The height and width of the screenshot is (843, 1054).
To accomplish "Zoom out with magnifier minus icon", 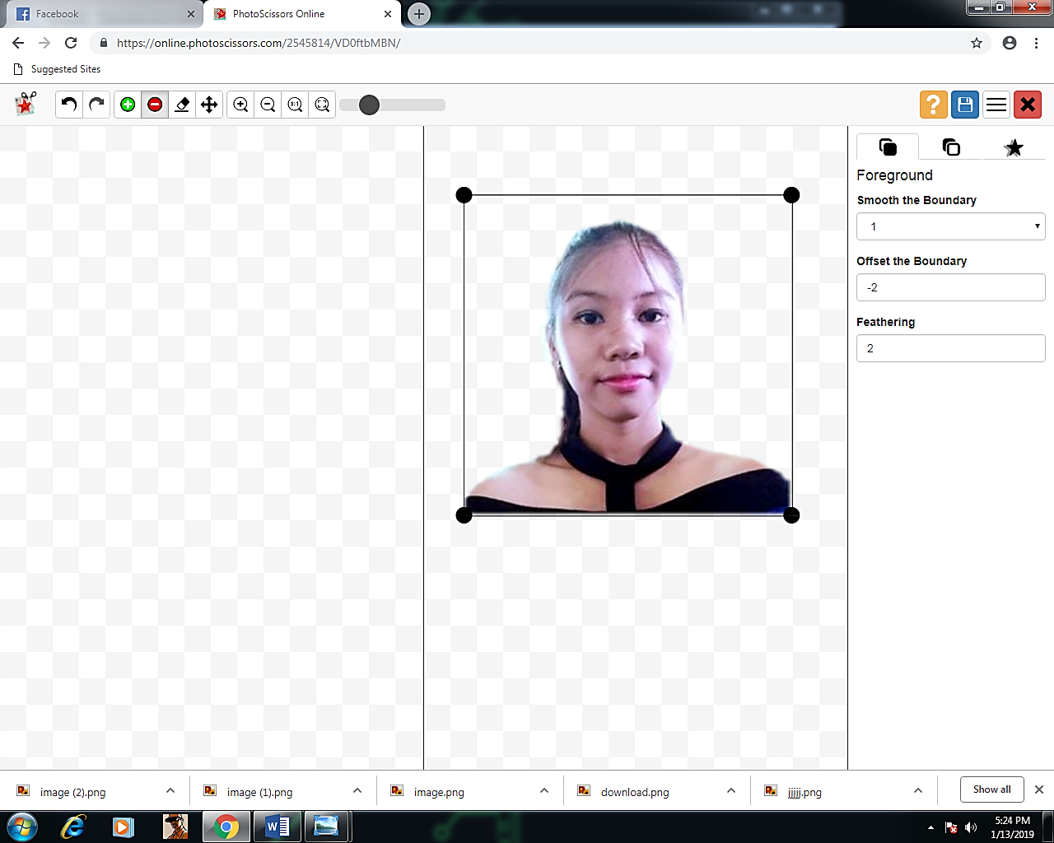I will 268,105.
